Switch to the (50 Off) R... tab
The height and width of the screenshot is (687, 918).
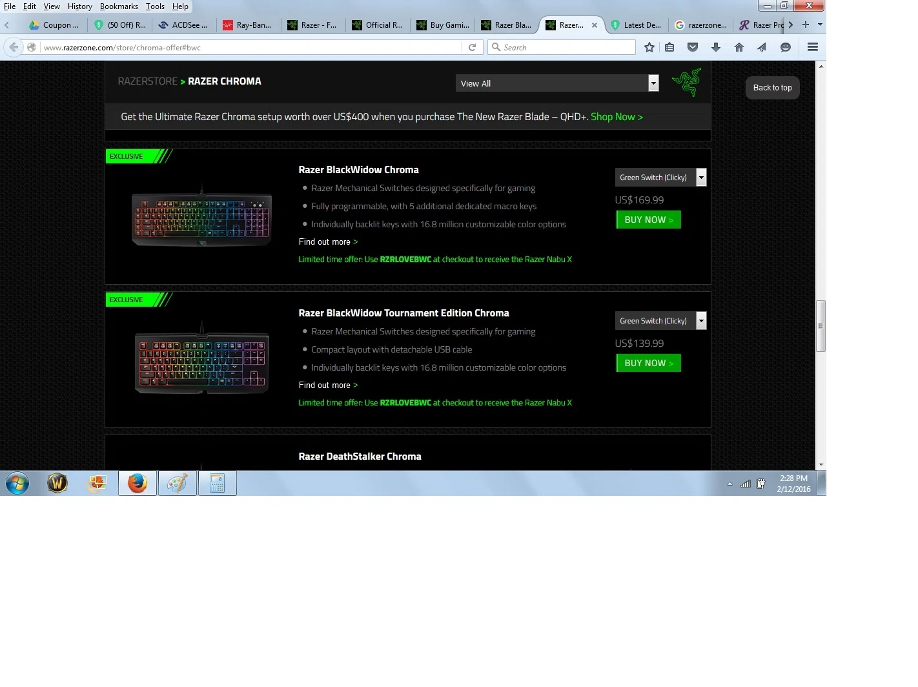coord(121,25)
